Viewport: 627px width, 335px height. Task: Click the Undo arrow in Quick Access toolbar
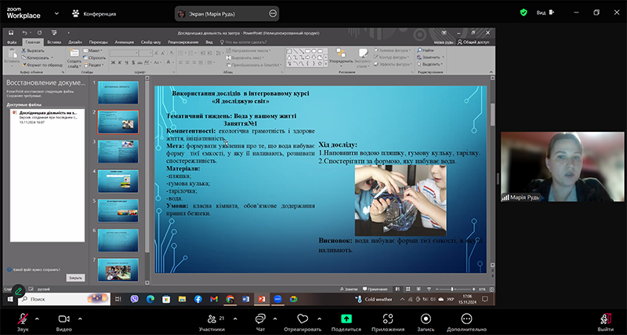pos(25,33)
